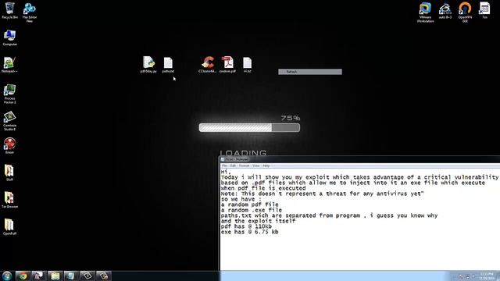The height and width of the screenshot is (281, 500).
Task: Click the last taskbar program icon
Action: click(104, 276)
